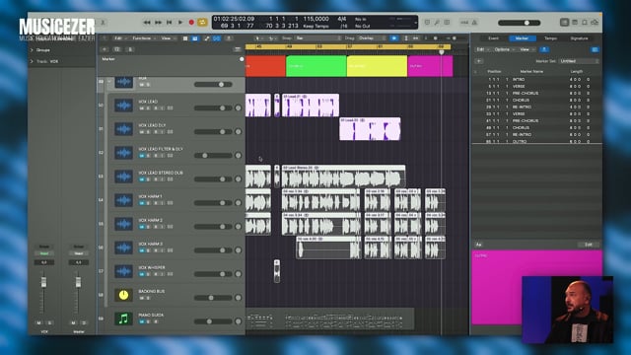
Task: Open the LCD display mode dropdown arrow
Action: tap(415, 23)
